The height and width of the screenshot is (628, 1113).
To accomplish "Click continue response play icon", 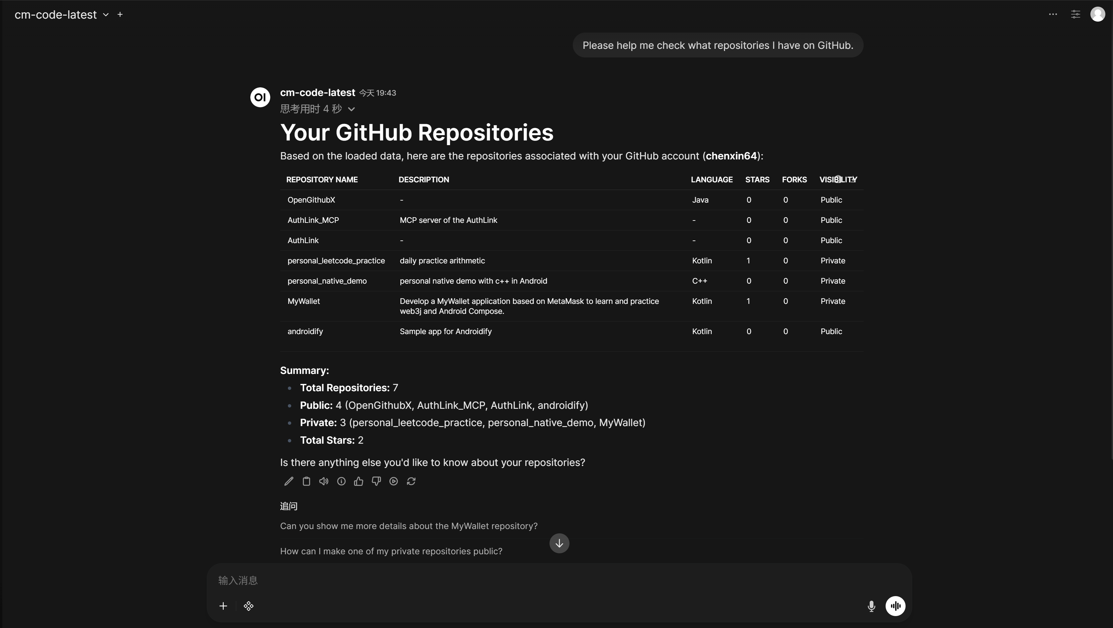I will (x=394, y=481).
